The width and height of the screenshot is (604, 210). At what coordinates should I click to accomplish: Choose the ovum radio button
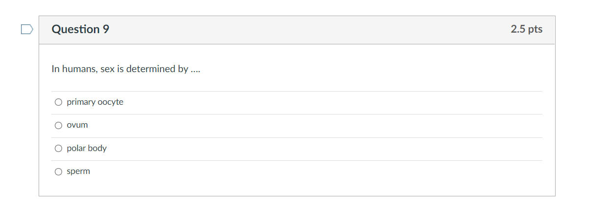59,125
